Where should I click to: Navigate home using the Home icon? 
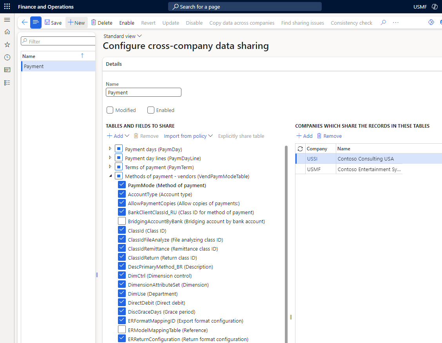pos(7,32)
